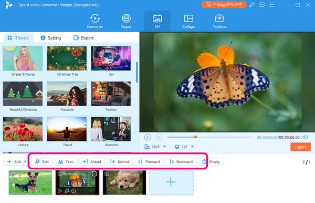Click the Trim button

click(66, 162)
